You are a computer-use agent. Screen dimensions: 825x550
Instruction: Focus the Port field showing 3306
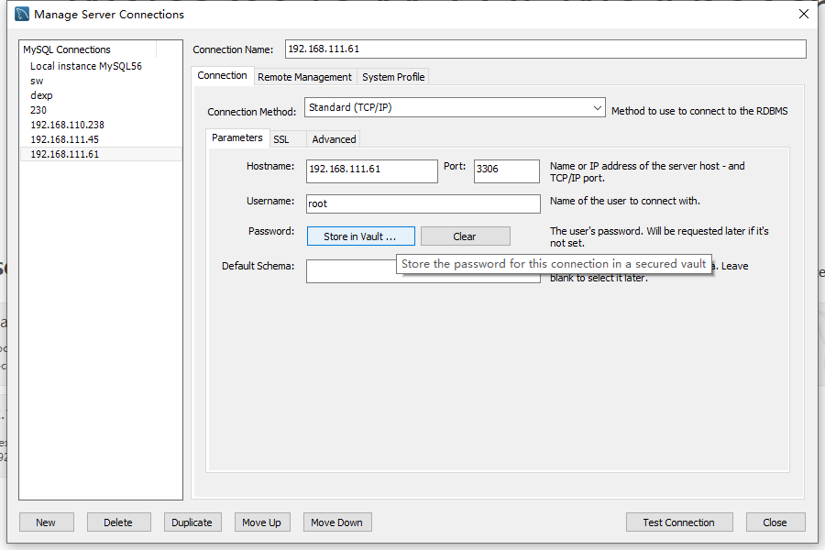pos(506,171)
